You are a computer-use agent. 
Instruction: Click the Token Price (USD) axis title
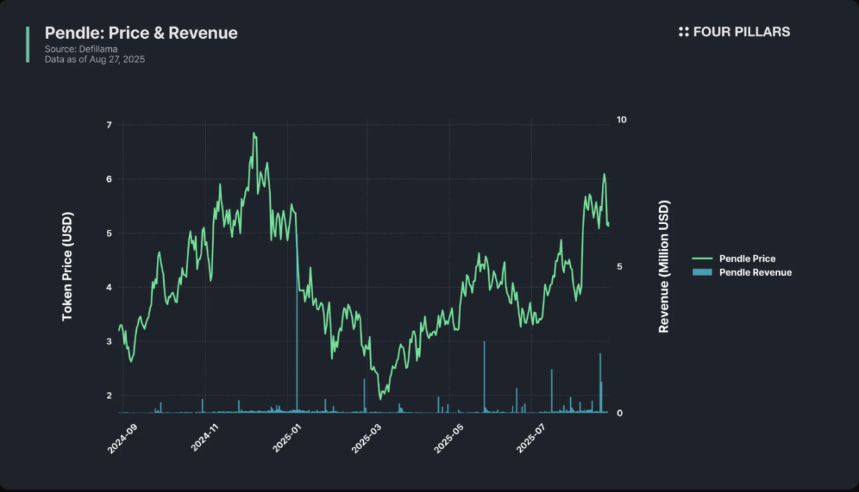click(x=67, y=266)
